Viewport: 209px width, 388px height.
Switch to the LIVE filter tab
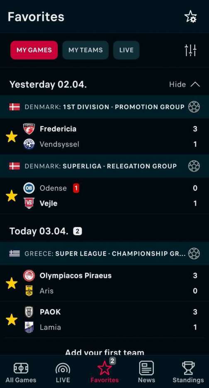tap(126, 50)
